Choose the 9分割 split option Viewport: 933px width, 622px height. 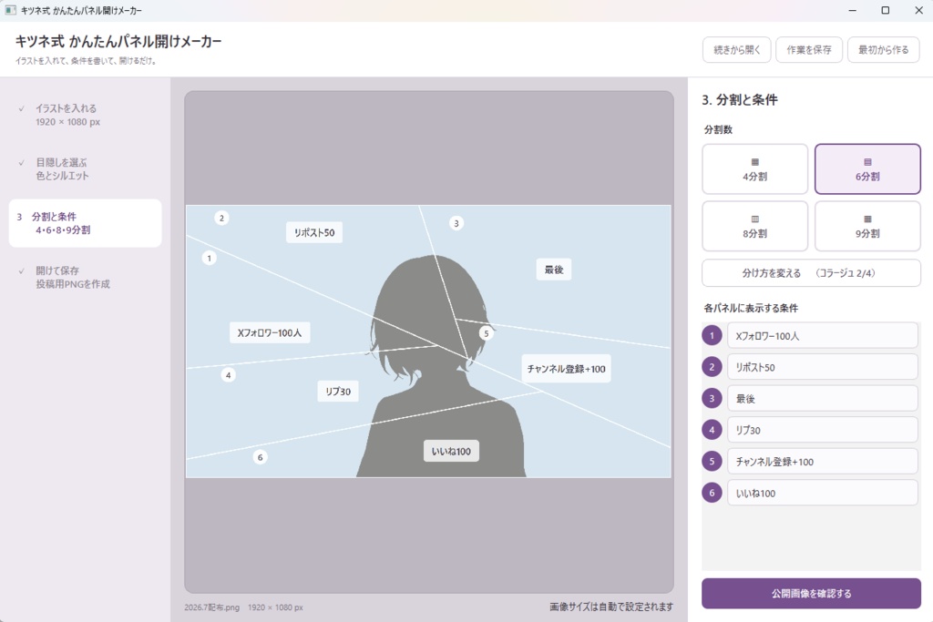coord(867,226)
